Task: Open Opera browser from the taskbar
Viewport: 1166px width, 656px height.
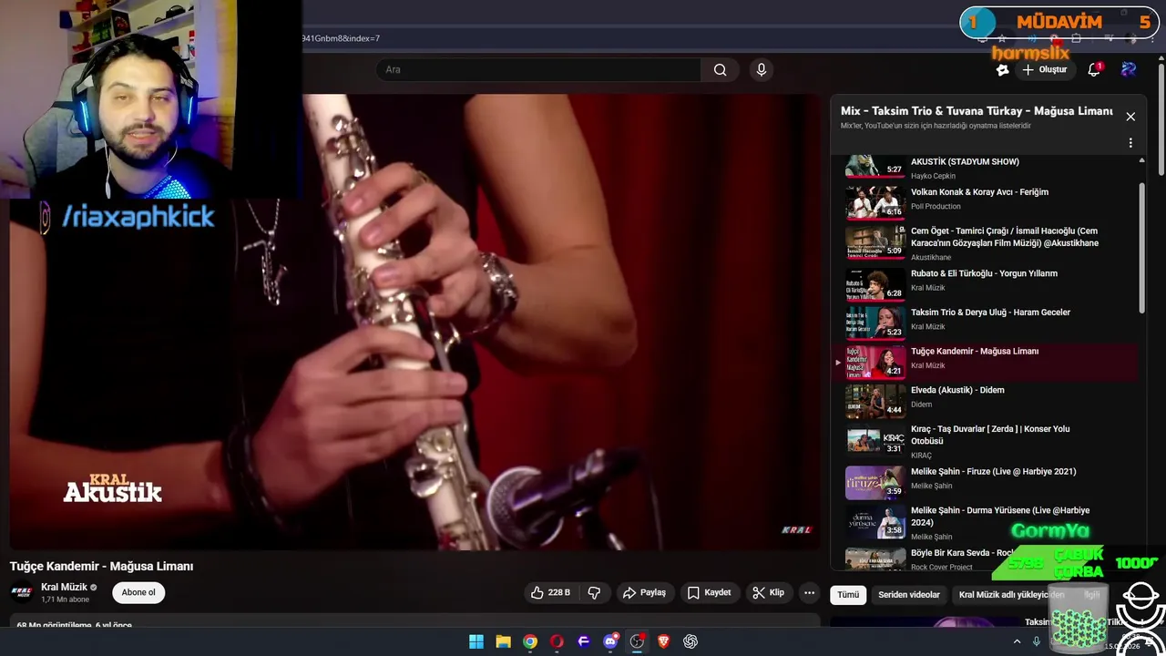Action: (x=557, y=641)
